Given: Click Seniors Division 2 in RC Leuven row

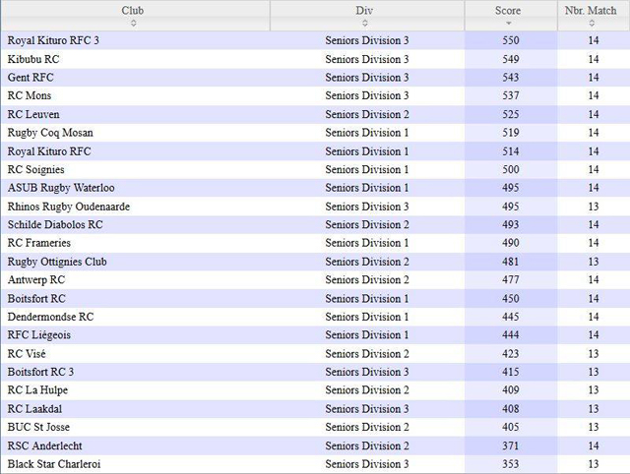Looking at the screenshot, I should [367, 114].
